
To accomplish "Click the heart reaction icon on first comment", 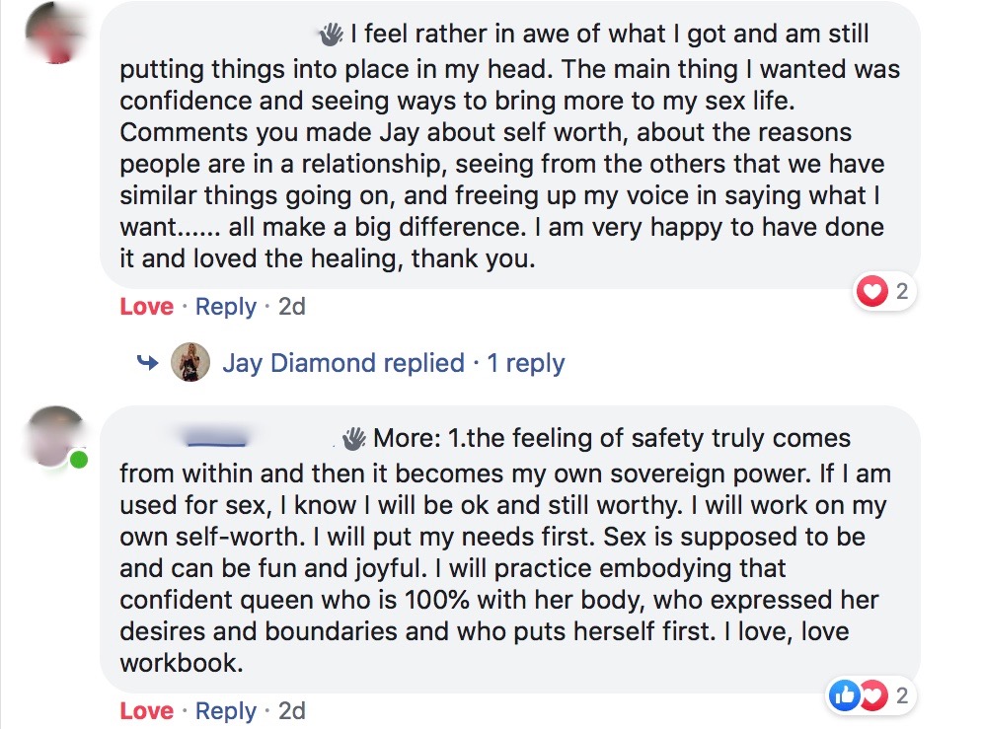I will click(872, 292).
